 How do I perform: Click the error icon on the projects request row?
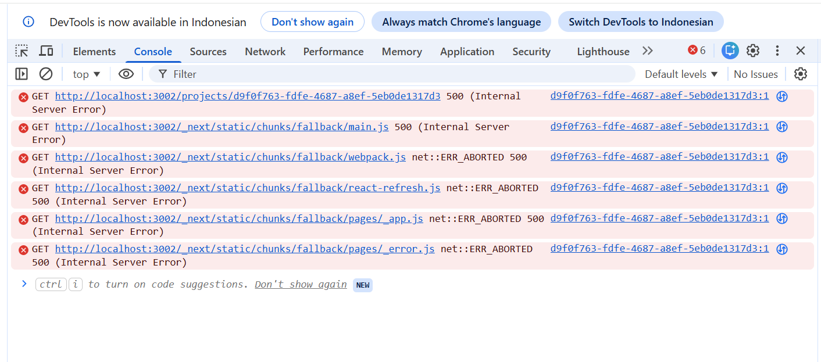pyautogui.click(x=23, y=97)
